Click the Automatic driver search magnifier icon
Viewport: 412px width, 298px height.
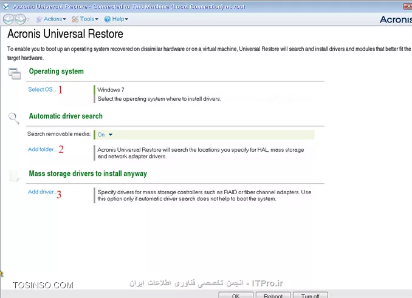tap(13, 118)
